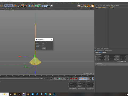Click OK in the Information dialog
The width and height of the screenshot is (128, 96).
pos(44,49)
